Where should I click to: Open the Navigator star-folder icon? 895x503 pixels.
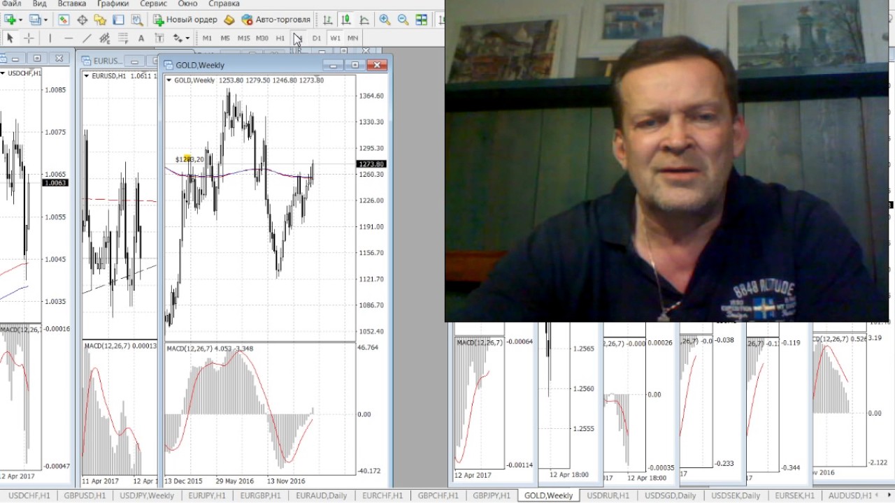[100, 20]
